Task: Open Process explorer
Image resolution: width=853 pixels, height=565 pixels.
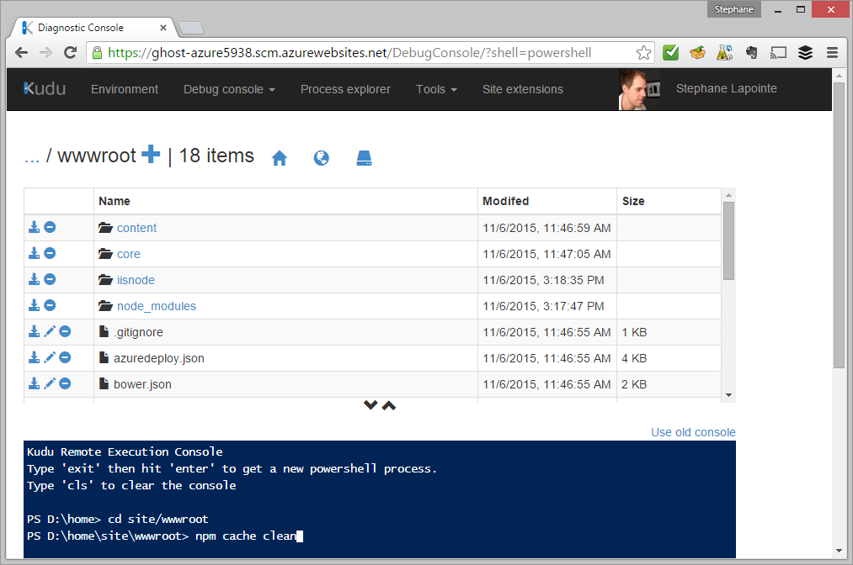Action: pyautogui.click(x=345, y=89)
